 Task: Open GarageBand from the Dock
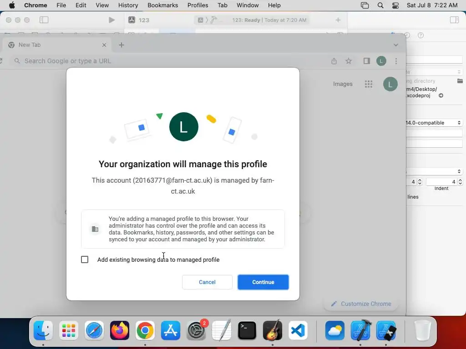tap(273, 330)
